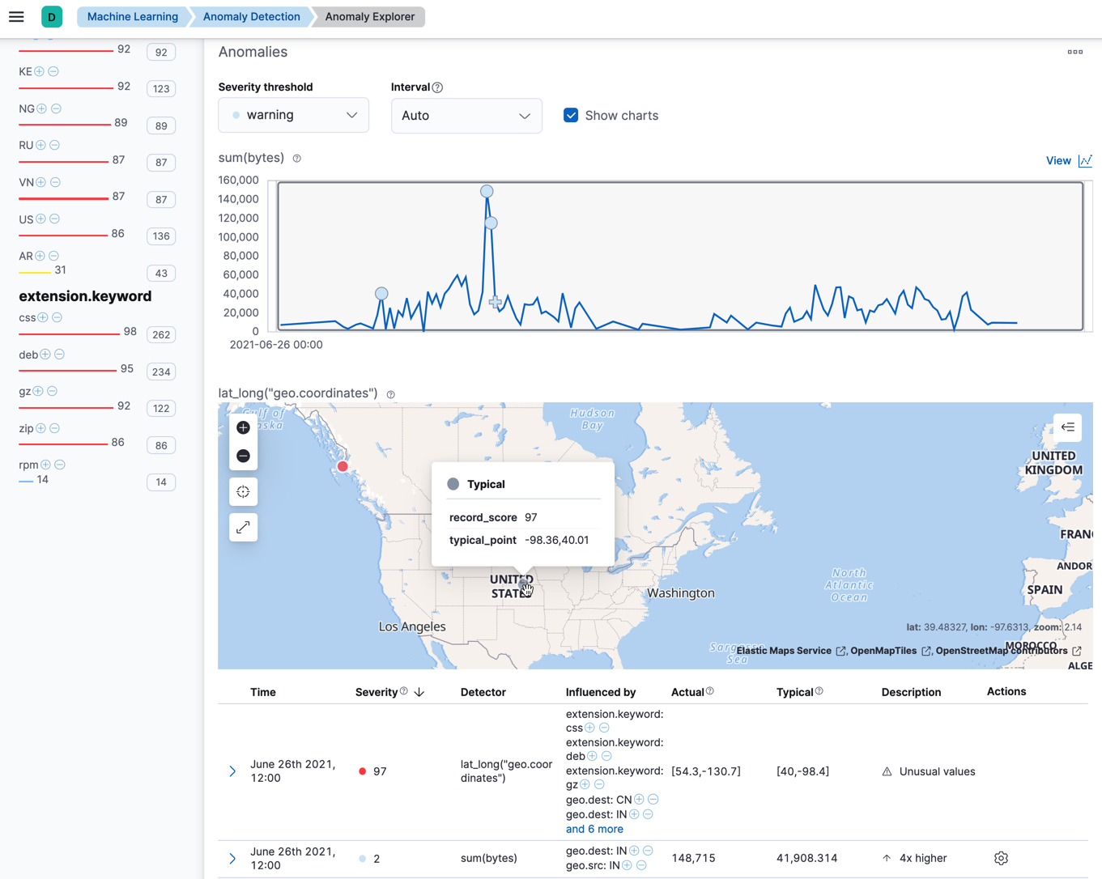Open the Interval dropdown
Viewport: 1102px width, 879px height.
point(466,115)
